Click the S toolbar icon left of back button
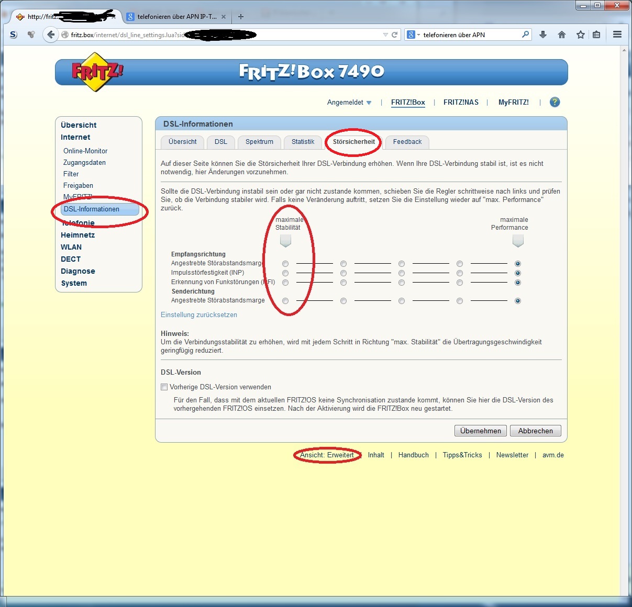 (14, 35)
